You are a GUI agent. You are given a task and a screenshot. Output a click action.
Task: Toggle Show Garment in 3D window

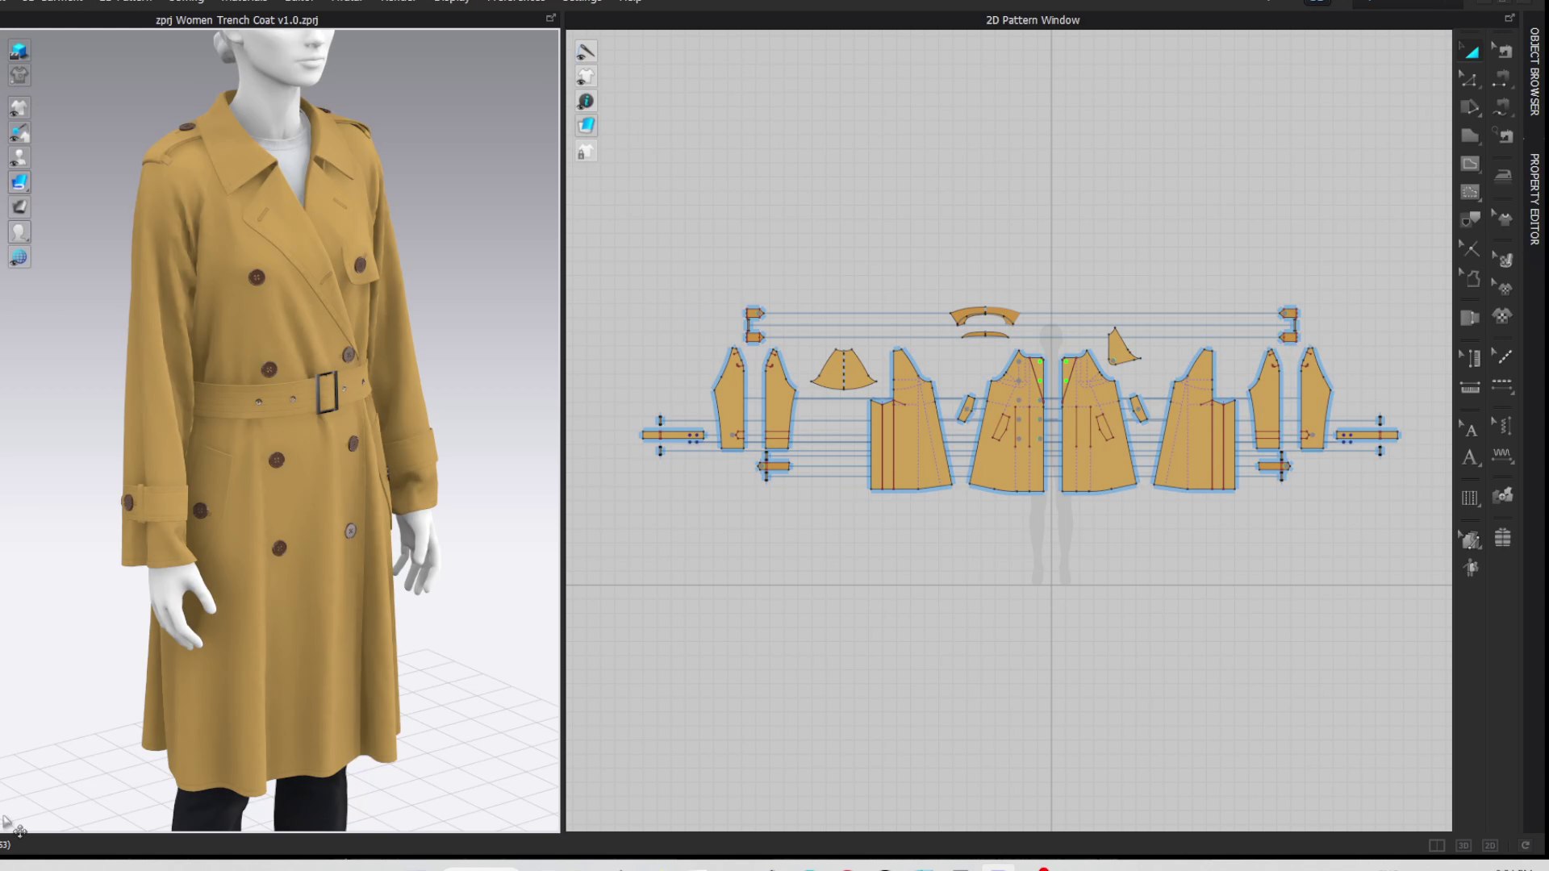pyautogui.click(x=19, y=107)
